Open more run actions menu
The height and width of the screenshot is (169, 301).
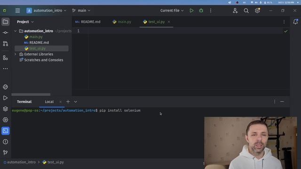click(x=211, y=10)
